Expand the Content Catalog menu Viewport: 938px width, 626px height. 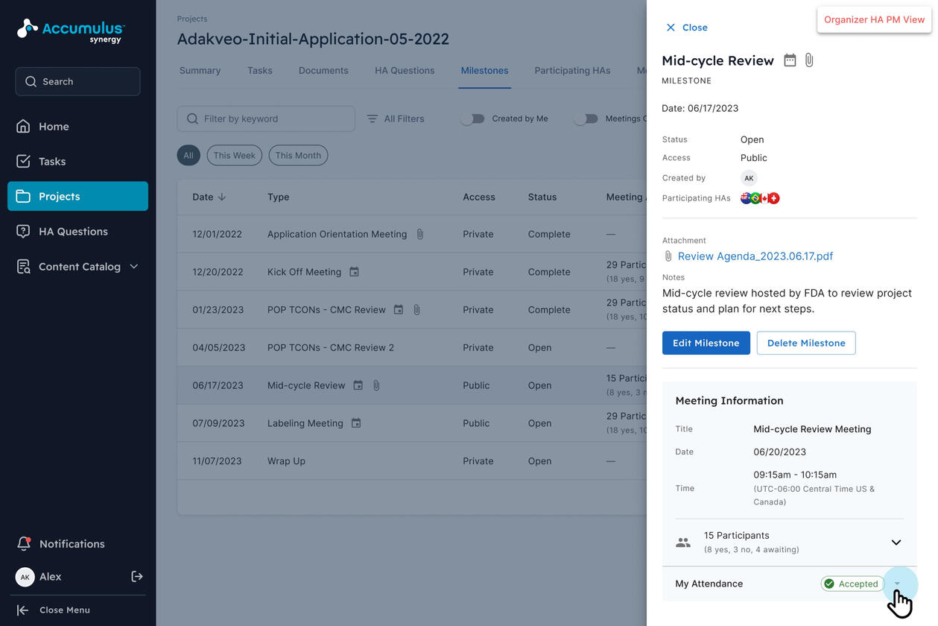pos(134,267)
